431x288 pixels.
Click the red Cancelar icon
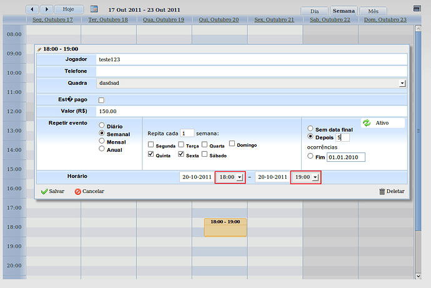pos(78,192)
